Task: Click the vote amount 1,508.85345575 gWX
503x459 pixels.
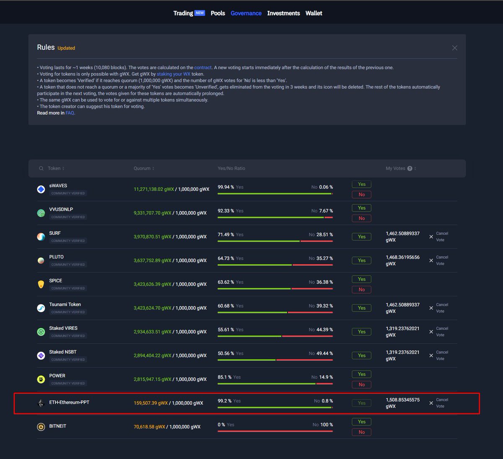Action: click(x=402, y=403)
